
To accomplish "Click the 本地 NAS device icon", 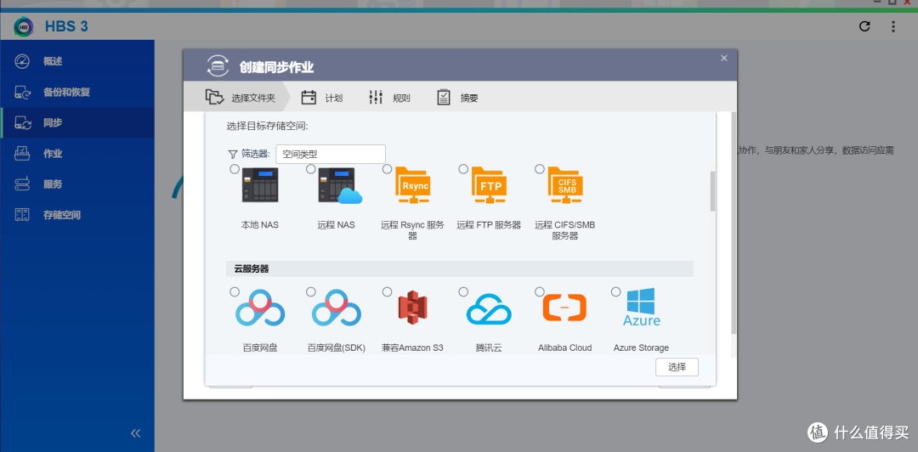I will tap(261, 185).
